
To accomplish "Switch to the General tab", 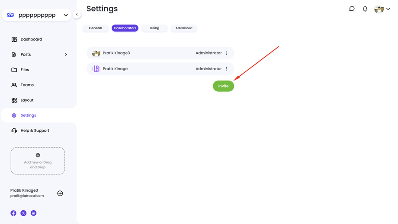I will click(96, 28).
